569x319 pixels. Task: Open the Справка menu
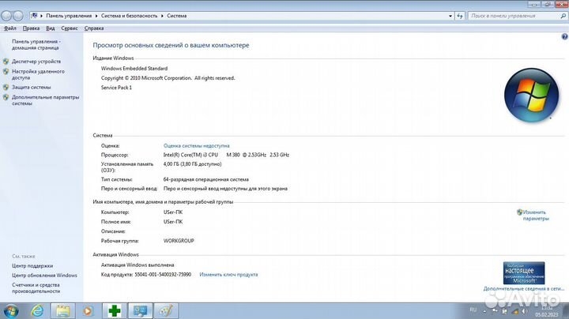pos(94,28)
